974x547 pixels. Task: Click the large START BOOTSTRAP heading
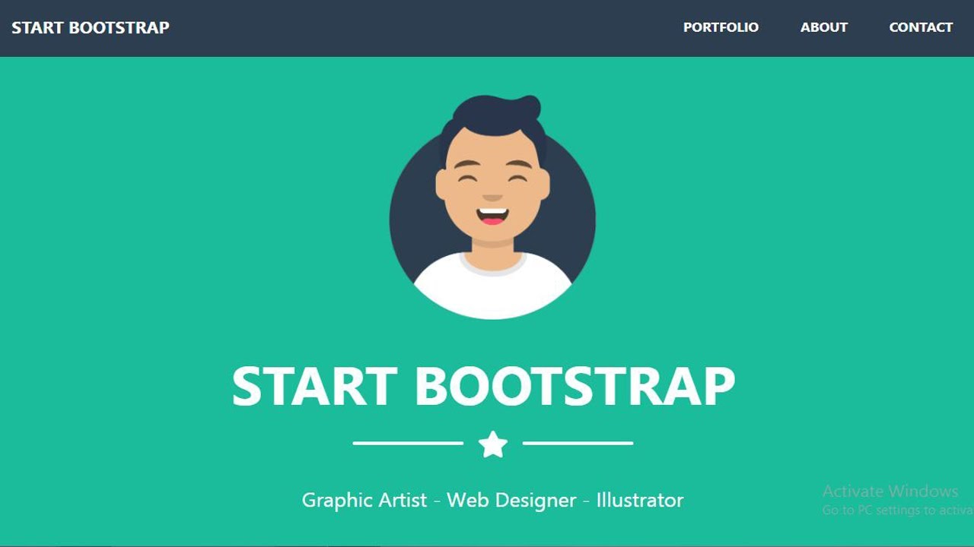coord(483,386)
